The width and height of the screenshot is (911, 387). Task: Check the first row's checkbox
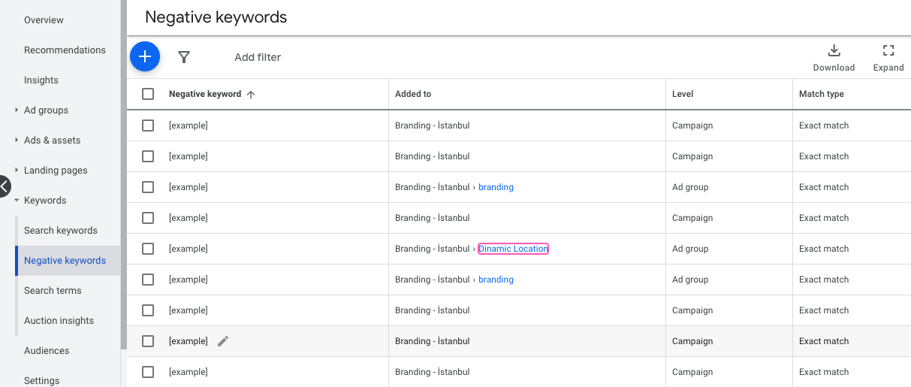[148, 125]
